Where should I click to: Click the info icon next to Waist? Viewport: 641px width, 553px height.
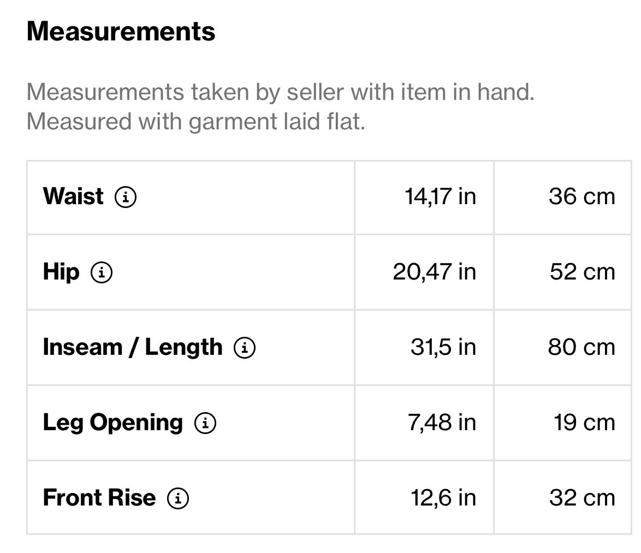pyautogui.click(x=126, y=197)
